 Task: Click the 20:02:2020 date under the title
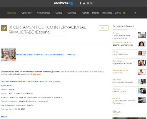[6, 86]
